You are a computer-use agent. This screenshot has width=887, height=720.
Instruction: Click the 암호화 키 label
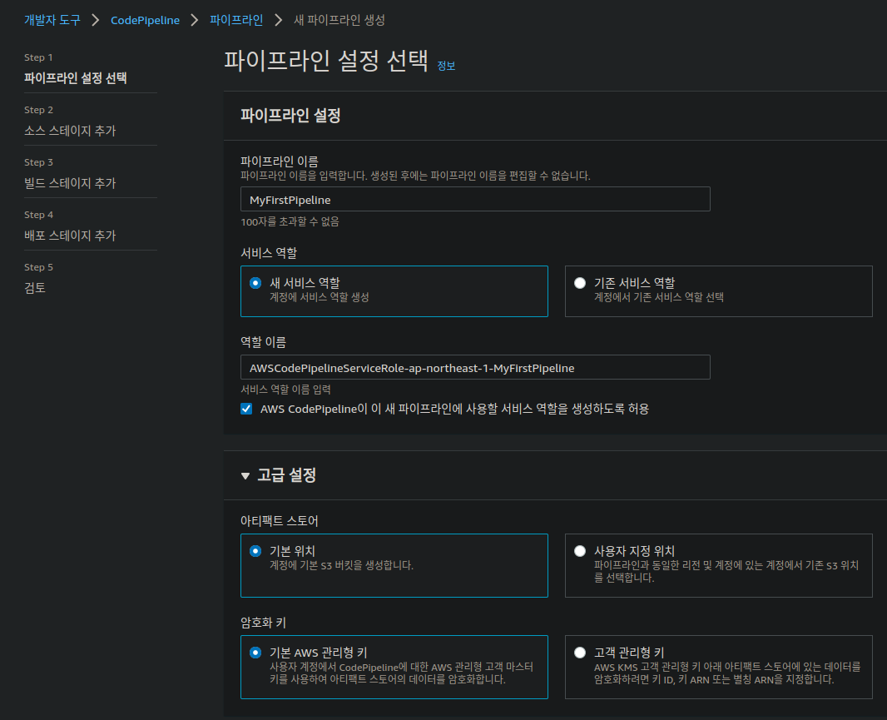263,623
